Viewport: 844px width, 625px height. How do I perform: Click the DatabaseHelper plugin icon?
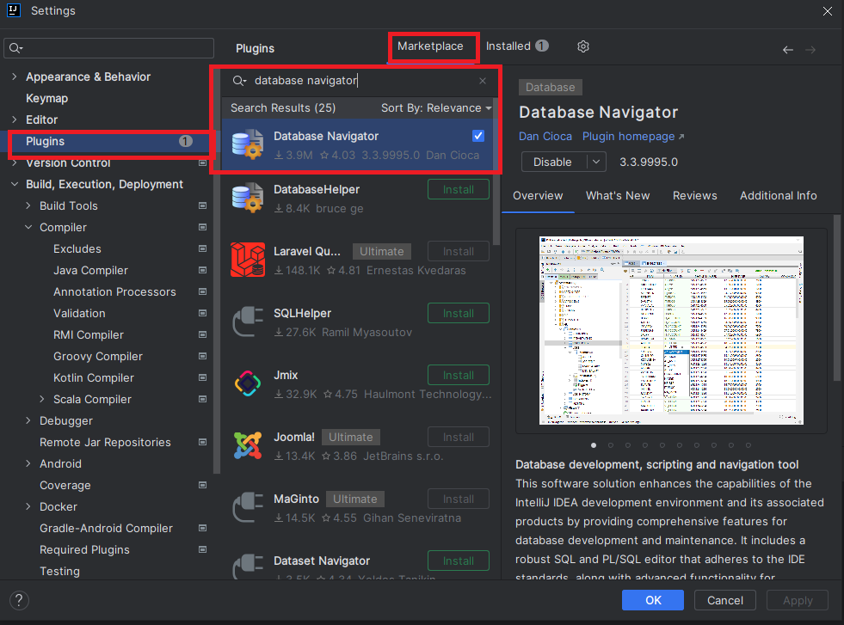click(x=248, y=198)
